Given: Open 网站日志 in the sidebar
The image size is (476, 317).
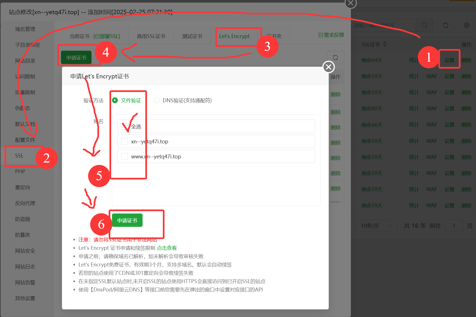Looking at the screenshot, I should click(x=25, y=266).
